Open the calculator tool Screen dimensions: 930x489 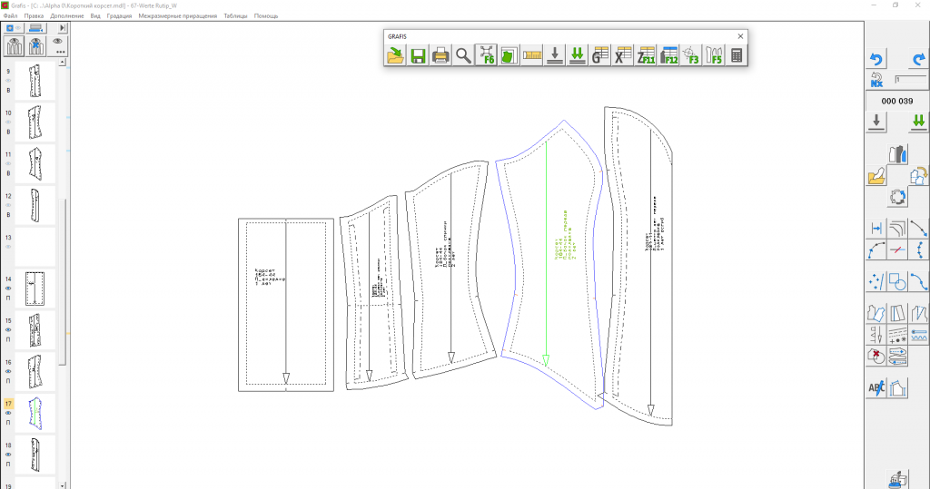click(737, 56)
